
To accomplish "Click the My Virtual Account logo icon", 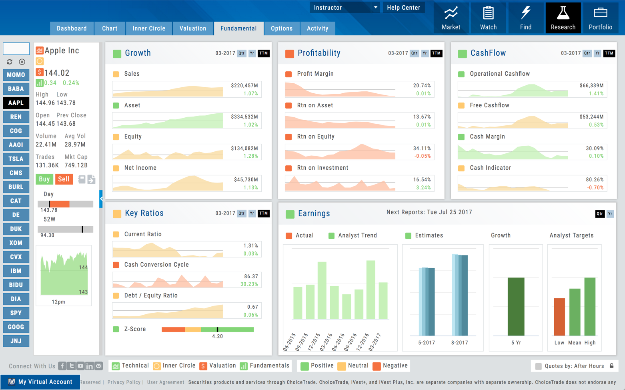I will tap(12, 382).
